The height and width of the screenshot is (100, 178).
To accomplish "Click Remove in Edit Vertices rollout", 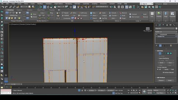I will tap(161, 81).
